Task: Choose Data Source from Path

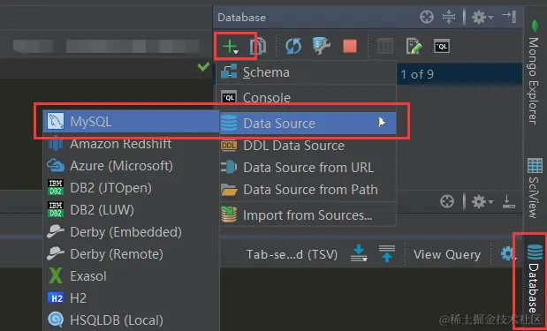Action: [308, 190]
